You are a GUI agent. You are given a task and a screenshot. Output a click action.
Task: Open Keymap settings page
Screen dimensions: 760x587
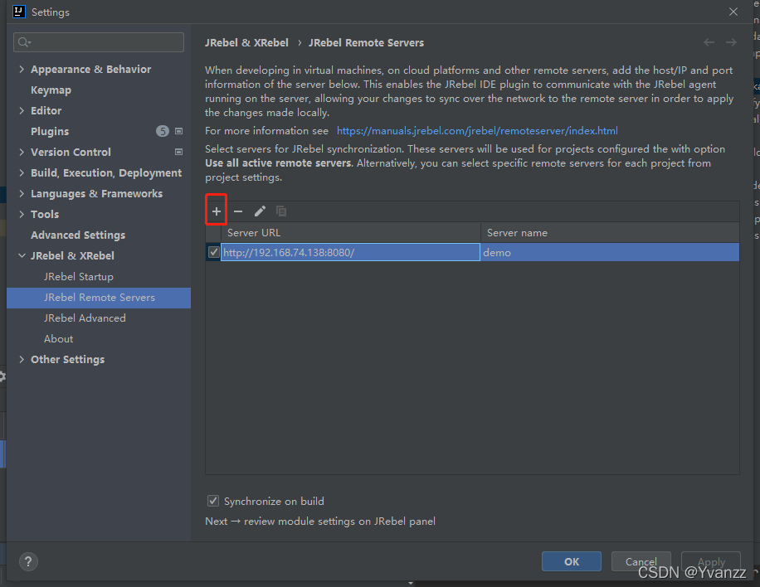pos(51,90)
